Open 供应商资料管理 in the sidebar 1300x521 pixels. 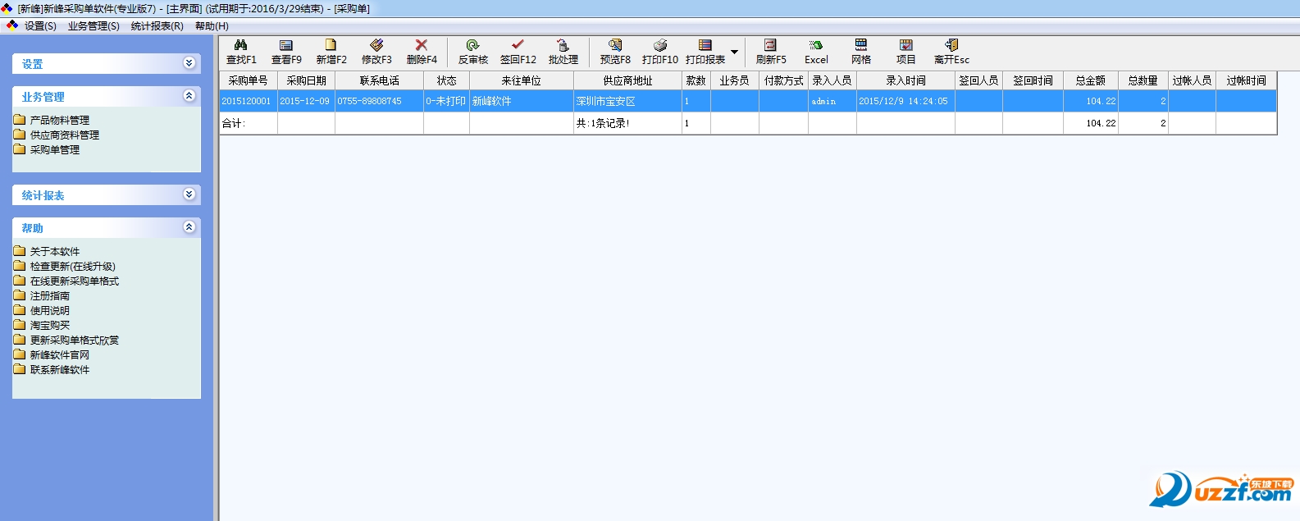65,135
